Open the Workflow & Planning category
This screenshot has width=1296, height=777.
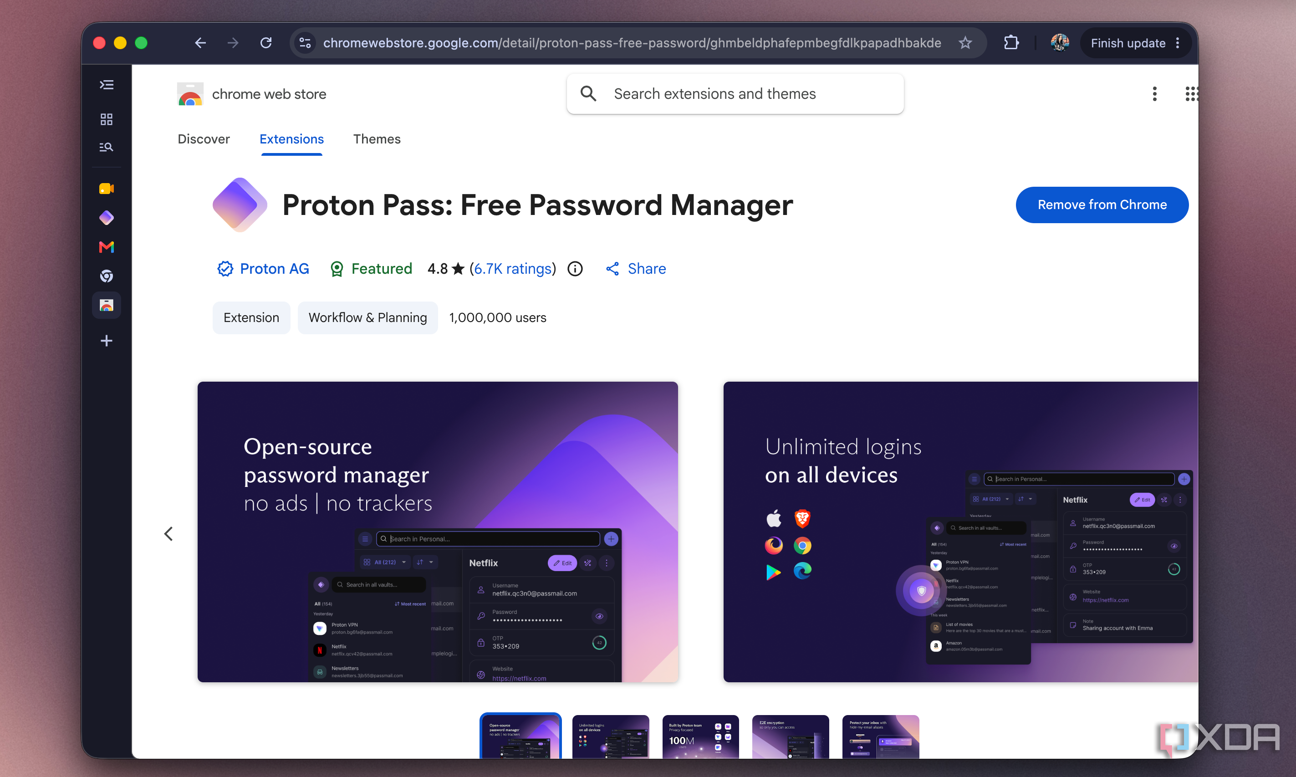(x=367, y=318)
